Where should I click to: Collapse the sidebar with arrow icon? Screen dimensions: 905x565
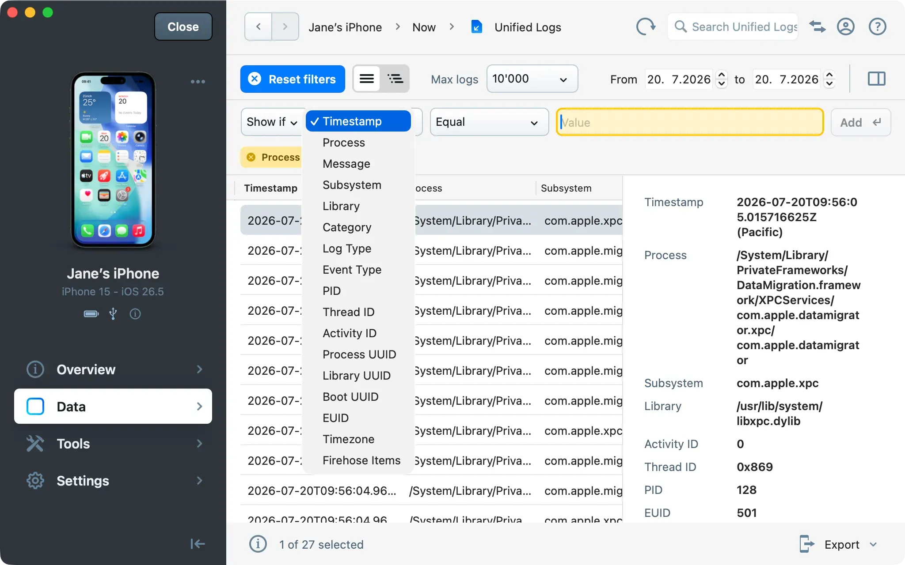198,544
